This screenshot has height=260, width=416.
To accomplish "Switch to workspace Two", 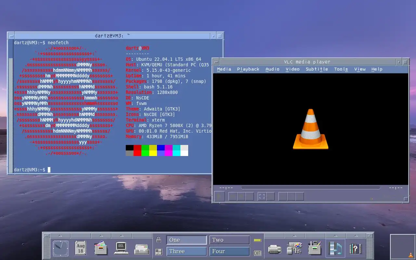I will [229, 240].
